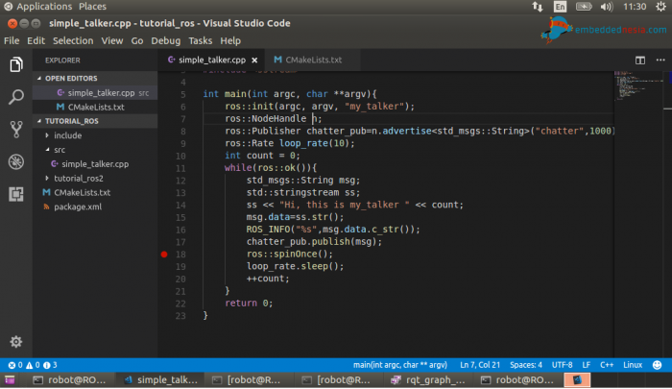Click the Ubuntu logo next to Applications
Image resolution: width=672 pixels, height=389 pixels.
click(8, 7)
